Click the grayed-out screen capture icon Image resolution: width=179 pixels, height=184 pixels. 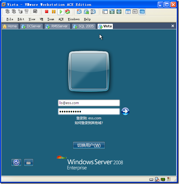(35, 11)
